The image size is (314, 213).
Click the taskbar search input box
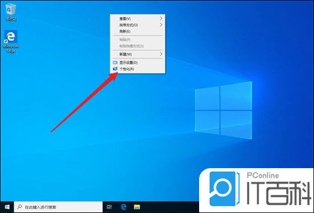click(x=58, y=207)
